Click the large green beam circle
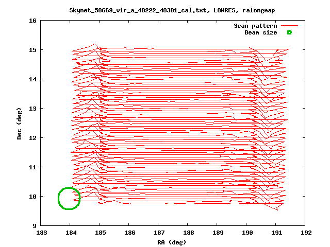Image resolution: width=330 pixels, height=247 pixels. click(x=69, y=198)
